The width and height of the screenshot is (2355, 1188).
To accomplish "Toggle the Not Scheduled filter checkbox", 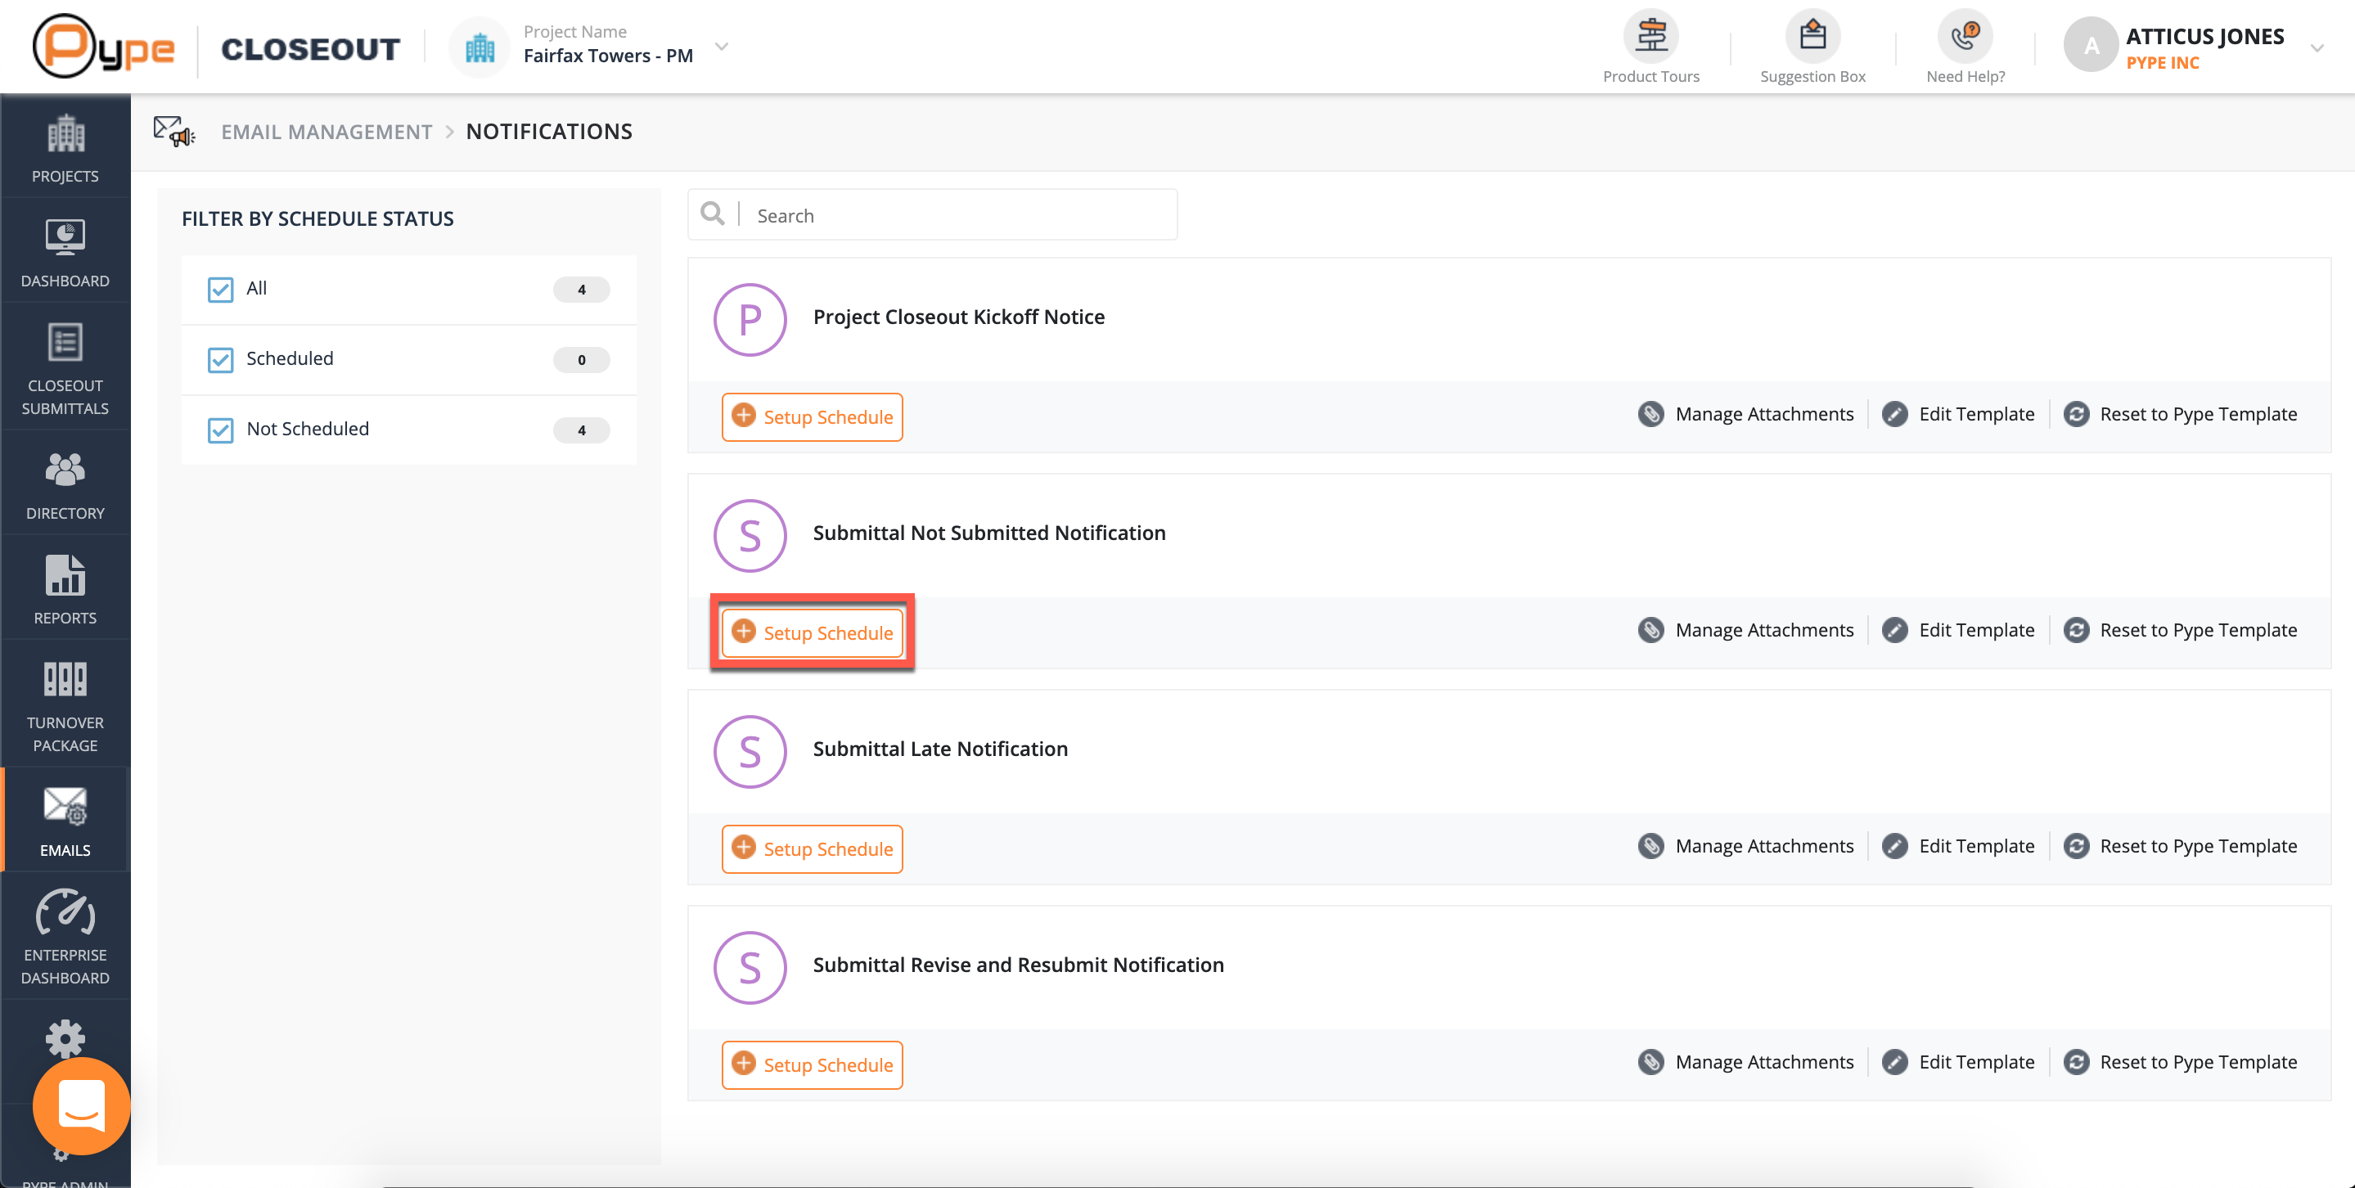I will [x=220, y=430].
